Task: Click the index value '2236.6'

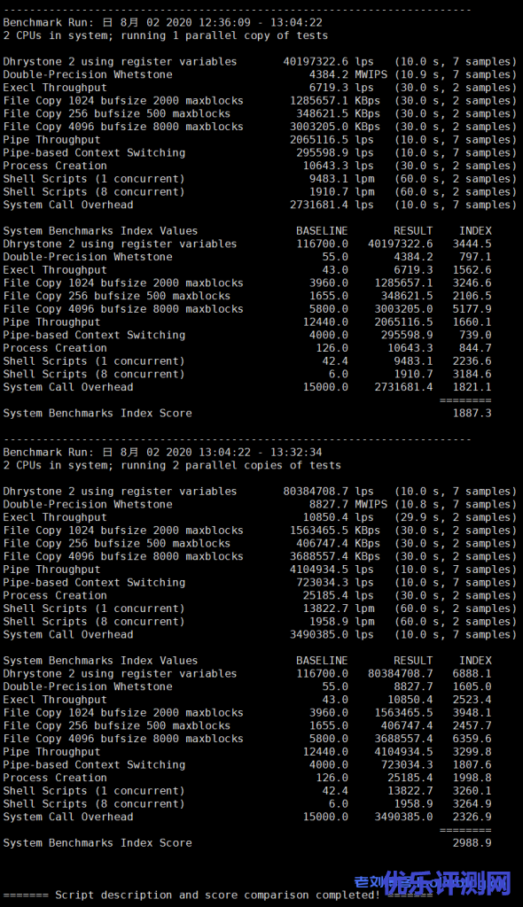Action: click(472, 361)
